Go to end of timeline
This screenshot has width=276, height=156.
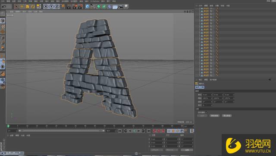149,131
